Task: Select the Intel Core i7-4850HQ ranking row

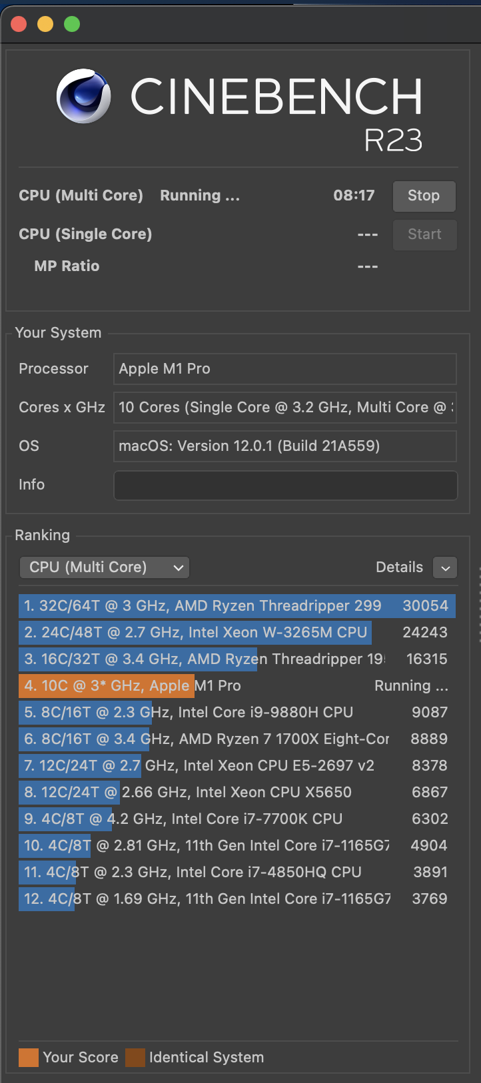Action: [x=237, y=873]
